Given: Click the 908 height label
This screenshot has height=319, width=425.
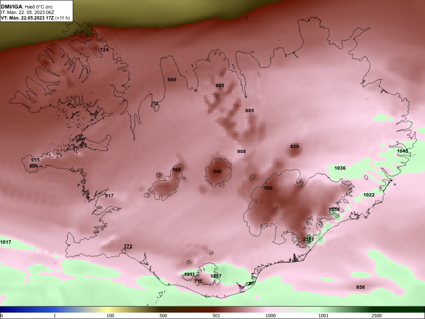Looking at the screenshot, I should 241,151.
